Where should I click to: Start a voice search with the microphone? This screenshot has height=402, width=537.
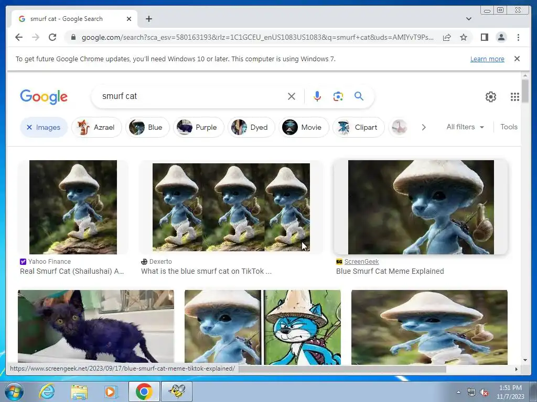[x=317, y=96]
